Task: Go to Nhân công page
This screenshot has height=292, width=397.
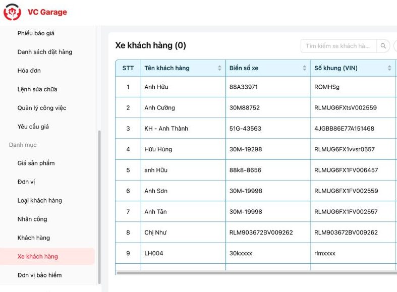Action: pyautogui.click(x=32, y=219)
